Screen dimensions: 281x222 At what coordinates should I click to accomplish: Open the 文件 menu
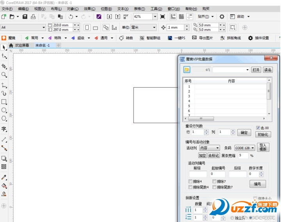tap(7, 9)
